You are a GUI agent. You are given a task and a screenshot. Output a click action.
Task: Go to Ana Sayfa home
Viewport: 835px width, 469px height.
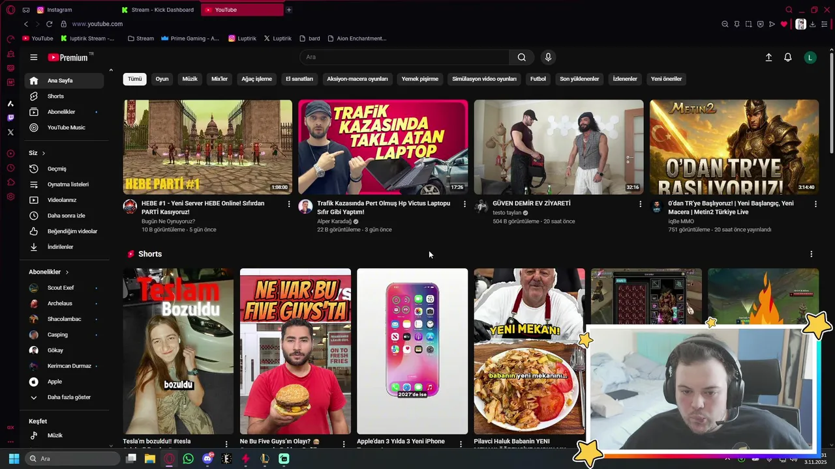click(x=64, y=81)
